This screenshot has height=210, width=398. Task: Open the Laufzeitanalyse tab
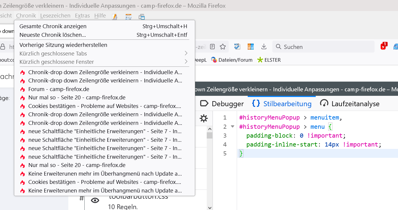coord(350,104)
